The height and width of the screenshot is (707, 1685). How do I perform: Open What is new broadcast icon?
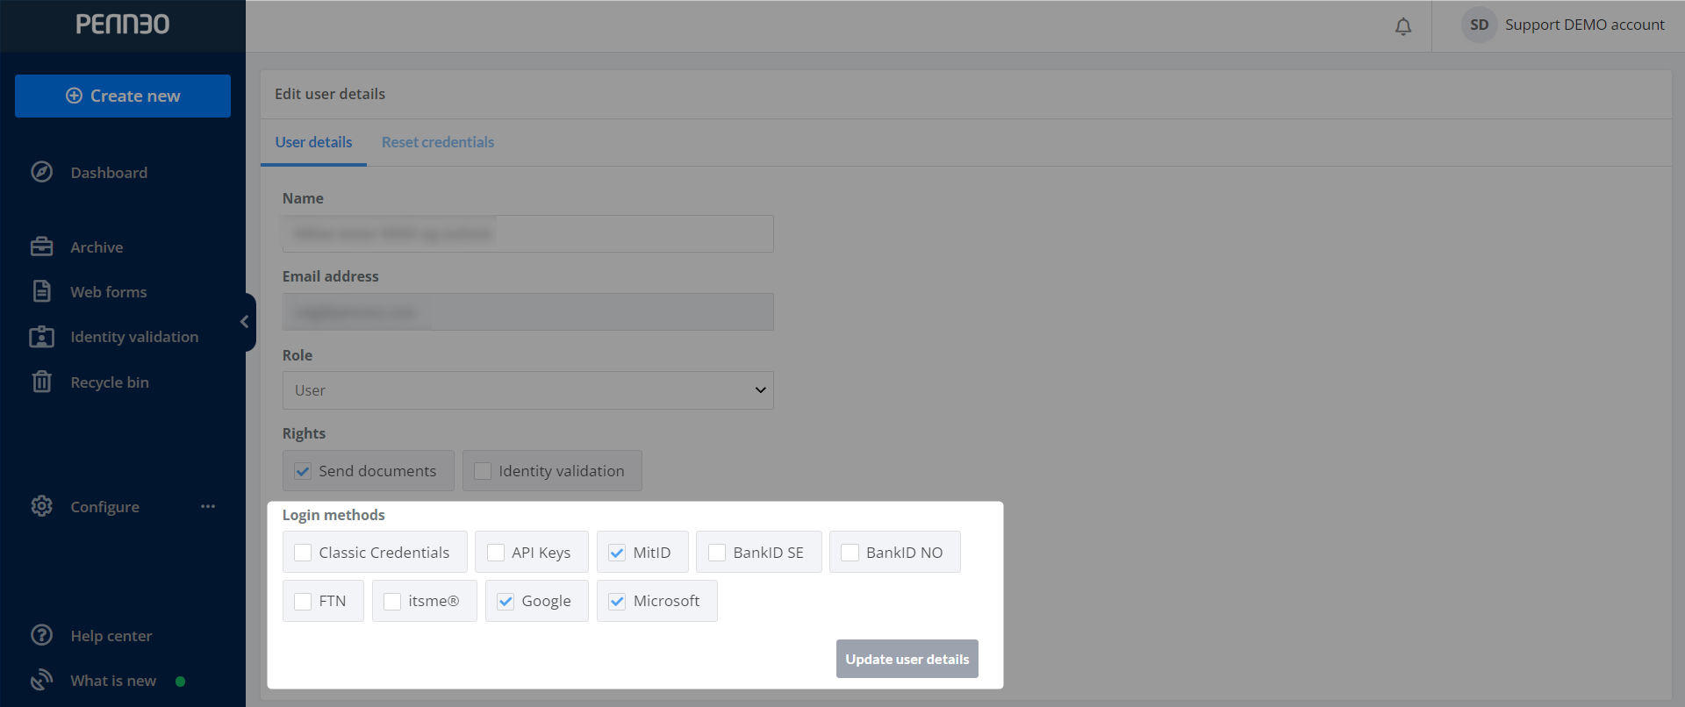(42, 680)
